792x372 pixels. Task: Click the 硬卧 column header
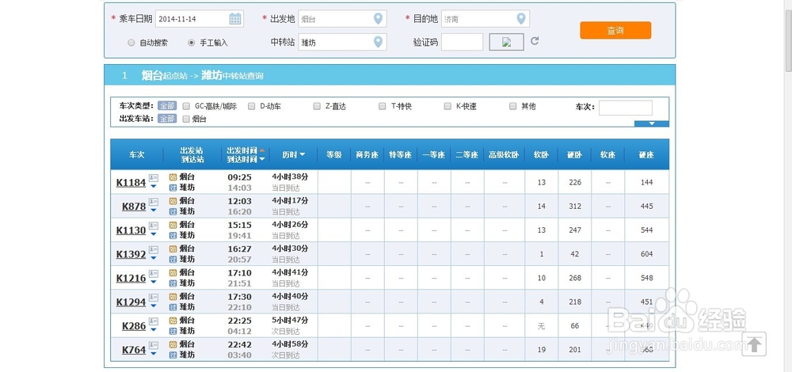[574, 154]
